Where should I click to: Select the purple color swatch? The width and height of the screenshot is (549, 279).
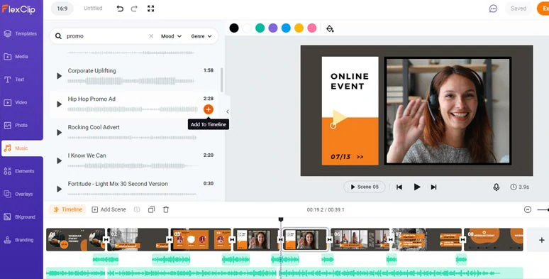[273, 28]
